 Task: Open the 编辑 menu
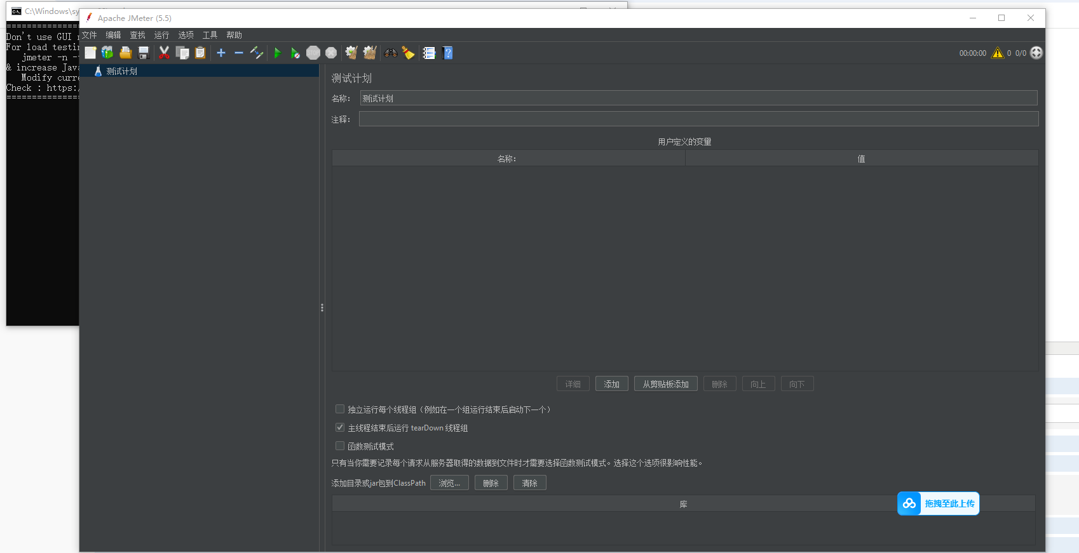point(113,35)
